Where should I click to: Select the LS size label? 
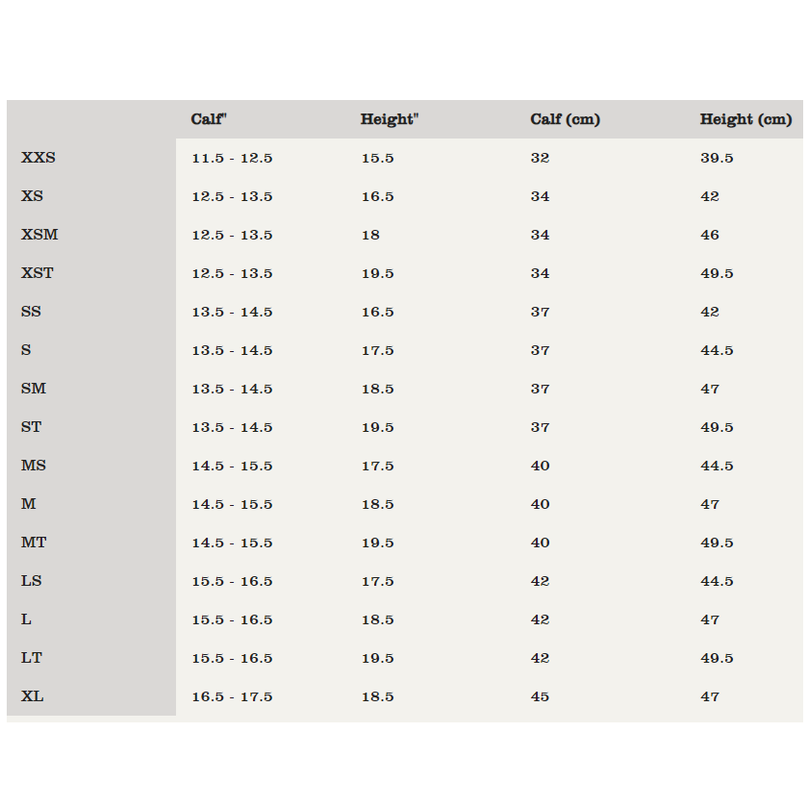31,581
